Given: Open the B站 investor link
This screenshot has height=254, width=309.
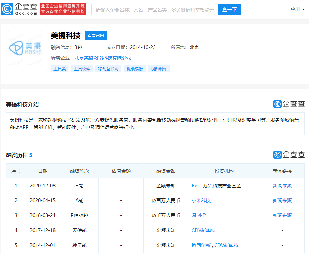Looking at the screenshot, I should tap(196, 186).
